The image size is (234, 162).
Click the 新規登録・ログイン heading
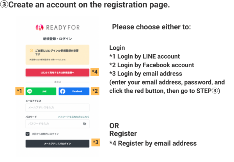tap(57, 39)
